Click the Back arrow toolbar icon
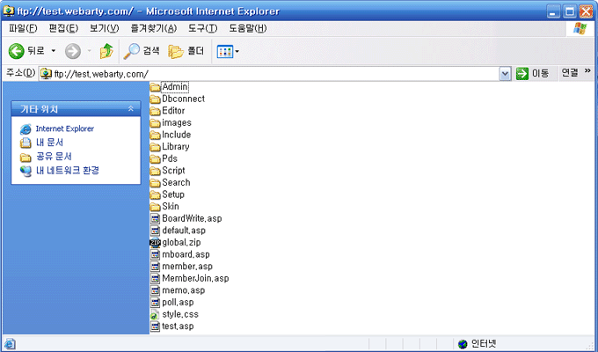The height and width of the screenshot is (352, 598). point(16,52)
